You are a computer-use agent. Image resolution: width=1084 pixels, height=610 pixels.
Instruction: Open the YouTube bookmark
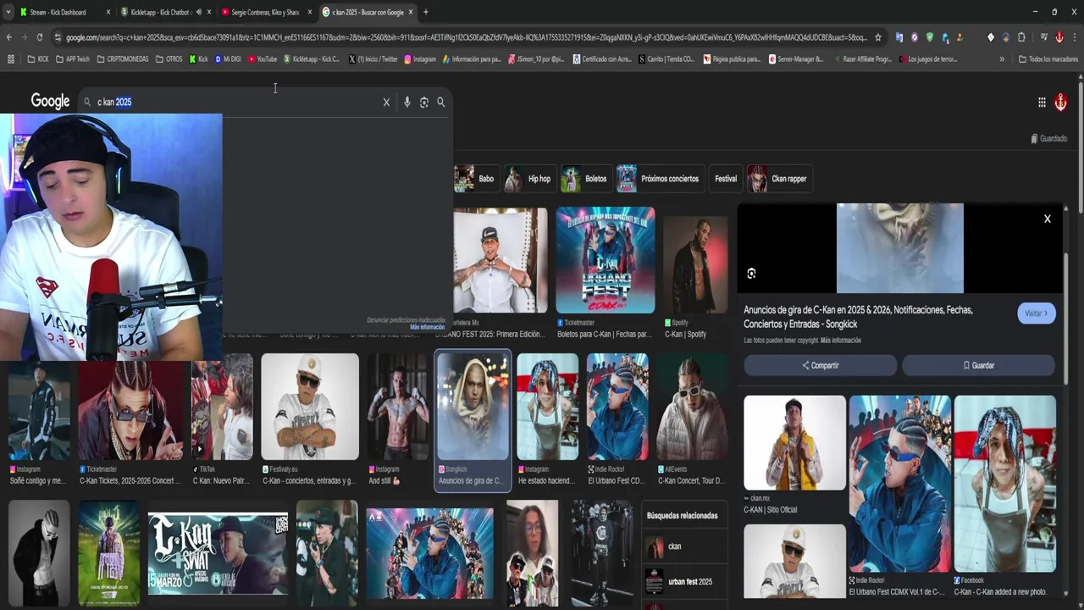(263, 59)
